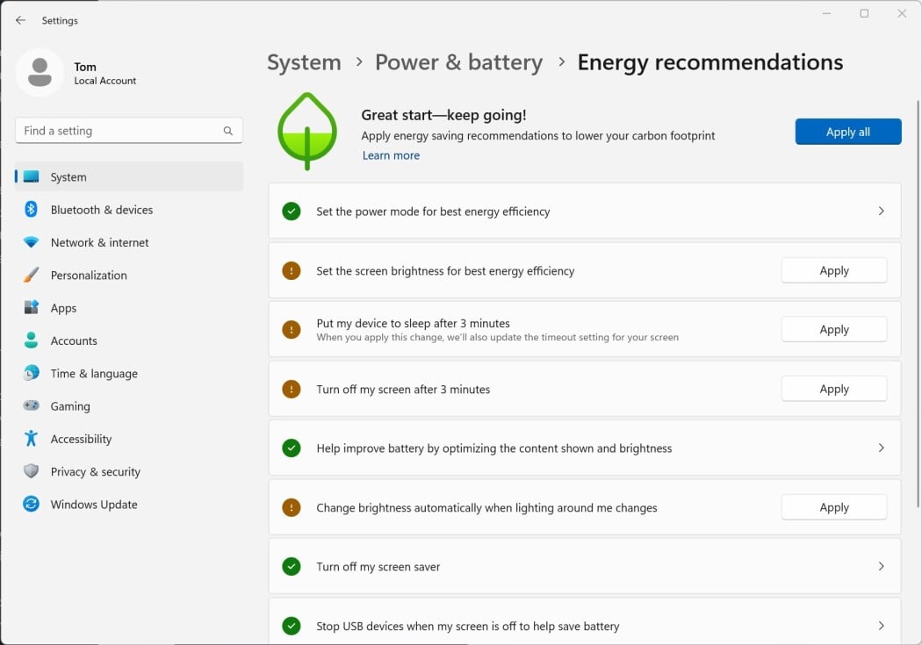The height and width of the screenshot is (645, 922).
Task: Click inside the Find a setting search box
Action: (128, 130)
